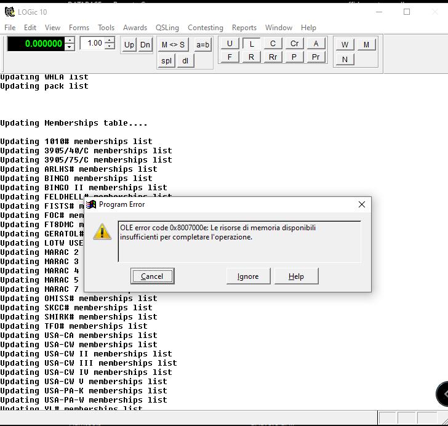448x426 pixels.
Task: Select A (AM) mode button
Action: [316, 44]
